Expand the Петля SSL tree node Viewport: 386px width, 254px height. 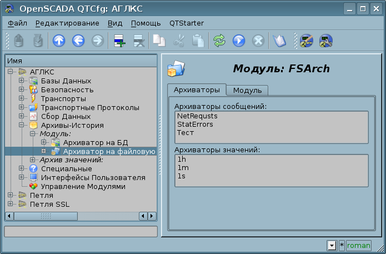click(x=10, y=204)
